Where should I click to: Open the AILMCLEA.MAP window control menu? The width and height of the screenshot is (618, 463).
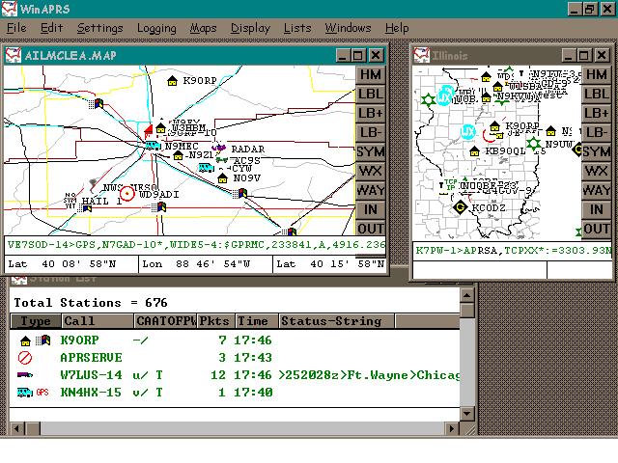(14, 56)
